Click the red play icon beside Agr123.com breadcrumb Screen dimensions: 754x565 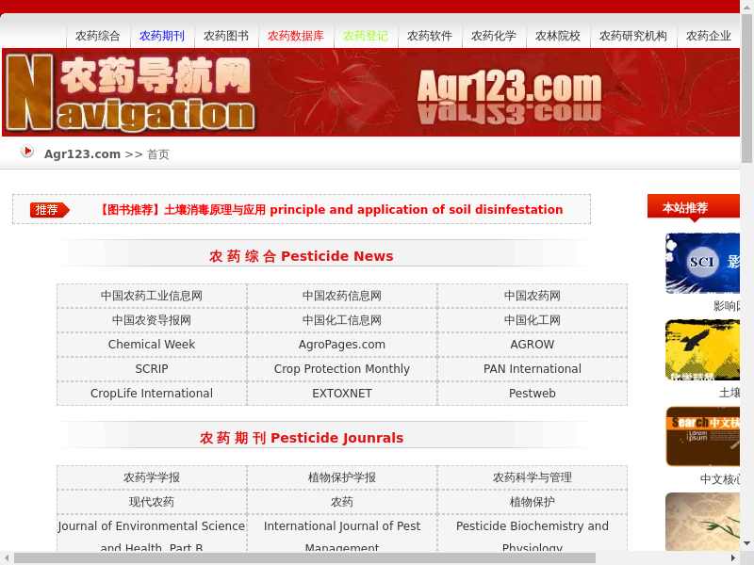click(x=27, y=152)
